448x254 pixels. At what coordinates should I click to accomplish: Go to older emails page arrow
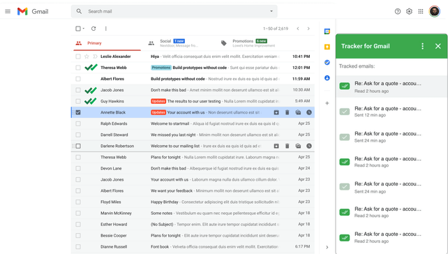308,29
